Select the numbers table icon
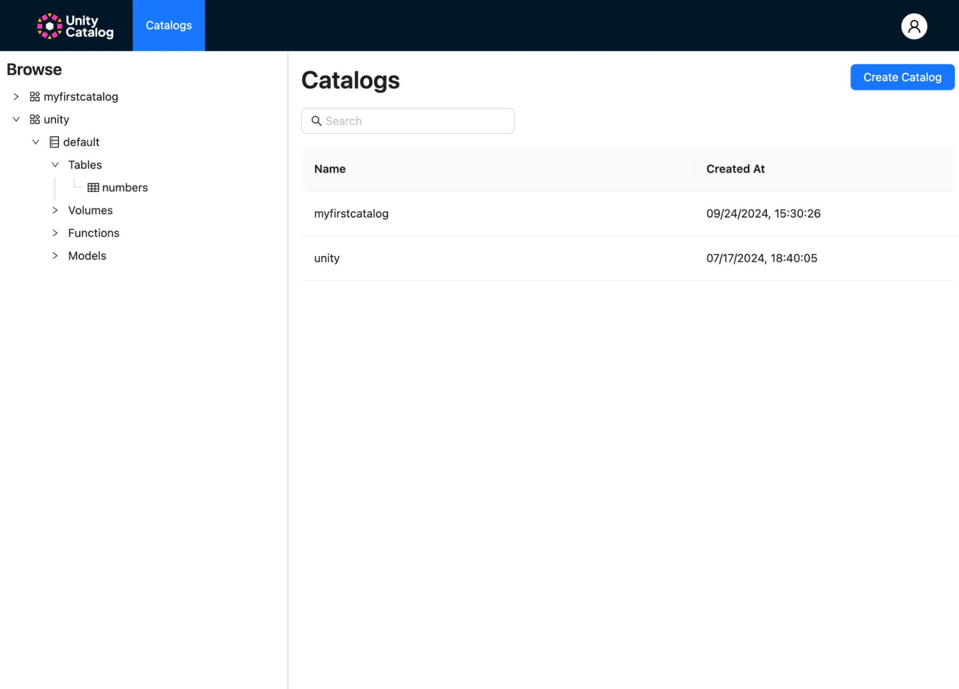 click(x=93, y=187)
